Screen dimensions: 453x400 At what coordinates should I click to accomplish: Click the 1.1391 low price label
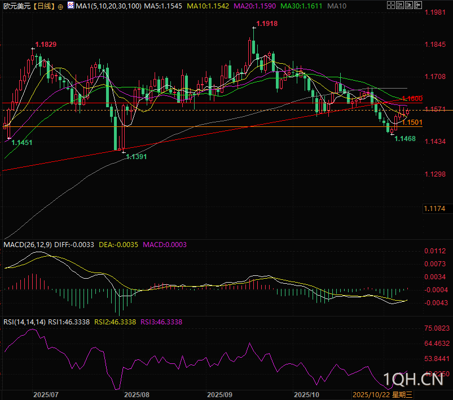click(136, 157)
